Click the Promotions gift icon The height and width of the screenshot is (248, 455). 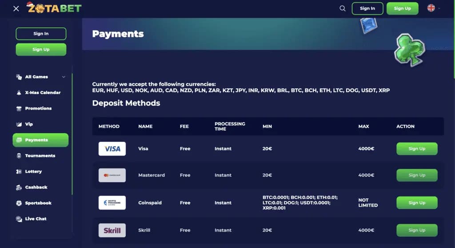[19, 108]
